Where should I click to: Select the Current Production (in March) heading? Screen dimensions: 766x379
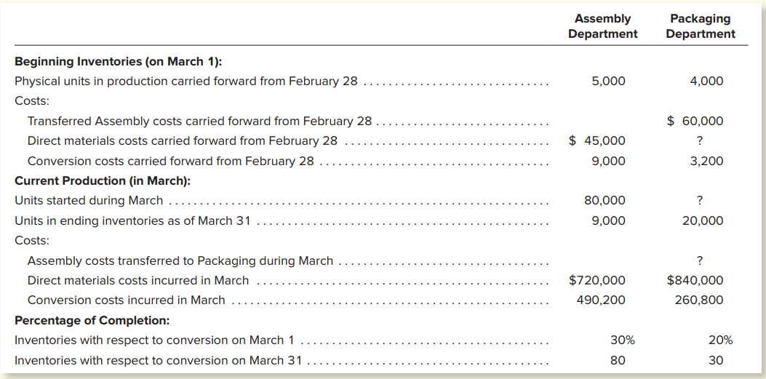click(103, 180)
